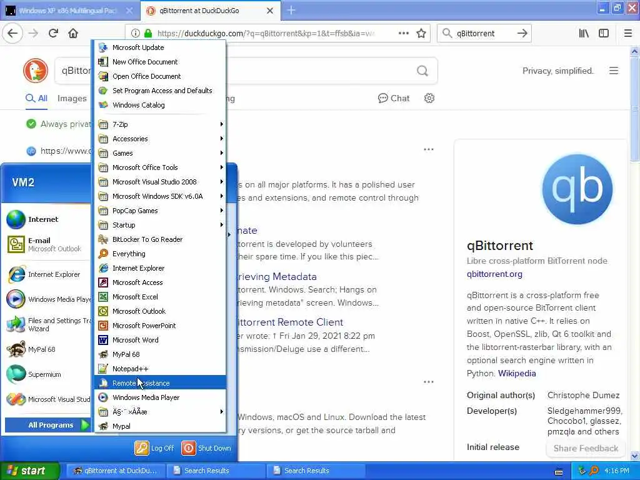The image size is (640, 480).
Task: Click the DuckDuckGo duck logo
Action: click(x=36, y=70)
